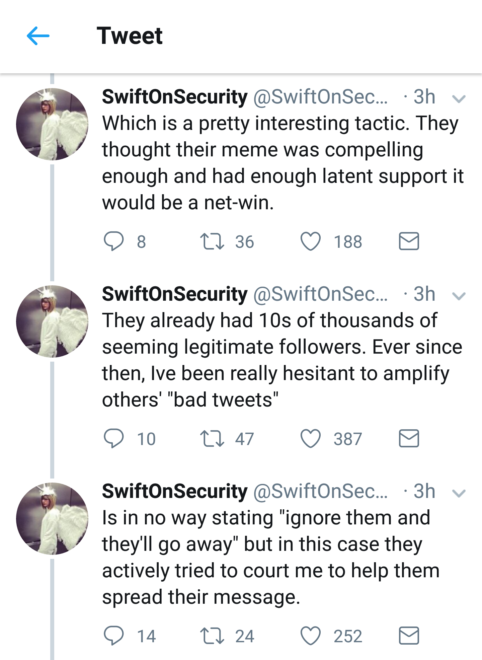Send "legitimate followers" tweet via direct message
This screenshot has width=482, height=660.
point(409,438)
